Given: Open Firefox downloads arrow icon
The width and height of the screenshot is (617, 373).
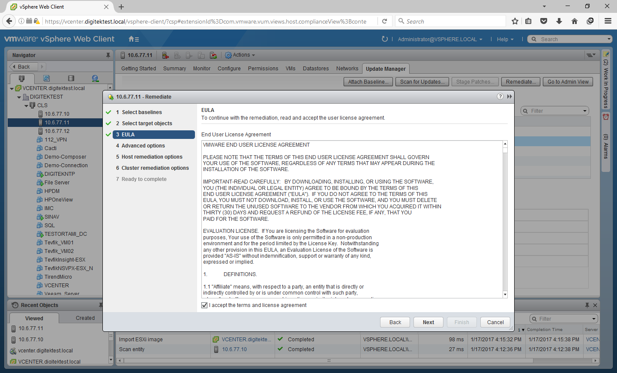Looking at the screenshot, I should pyautogui.click(x=559, y=21).
